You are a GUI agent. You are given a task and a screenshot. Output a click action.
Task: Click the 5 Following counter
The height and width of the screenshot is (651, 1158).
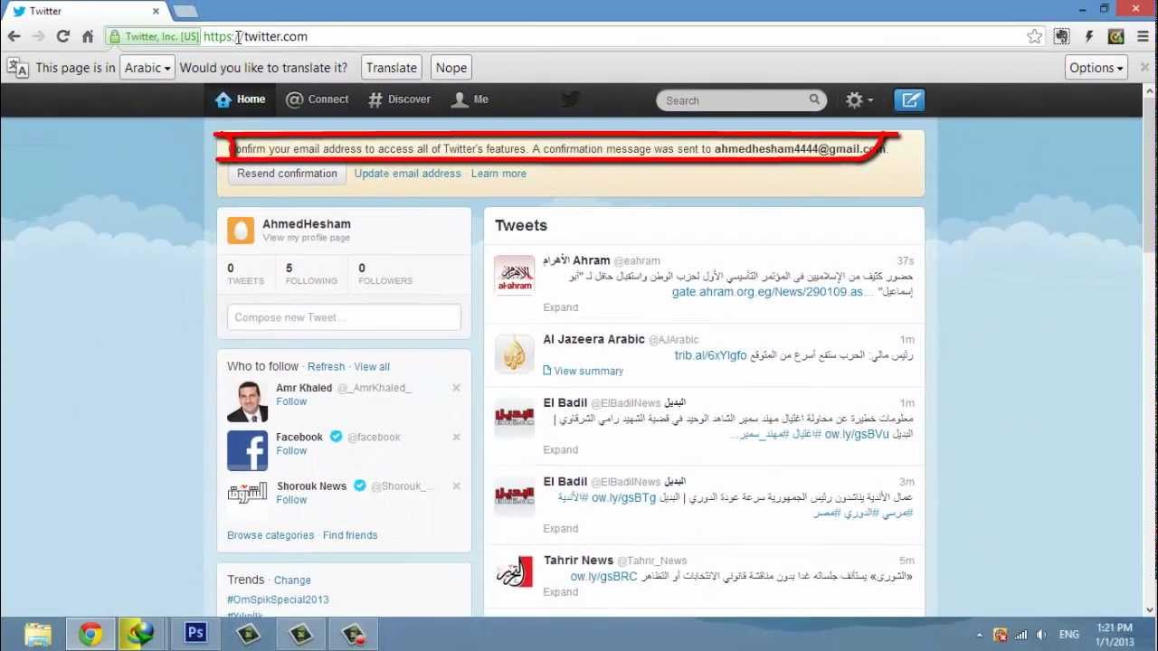tap(311, 273)
